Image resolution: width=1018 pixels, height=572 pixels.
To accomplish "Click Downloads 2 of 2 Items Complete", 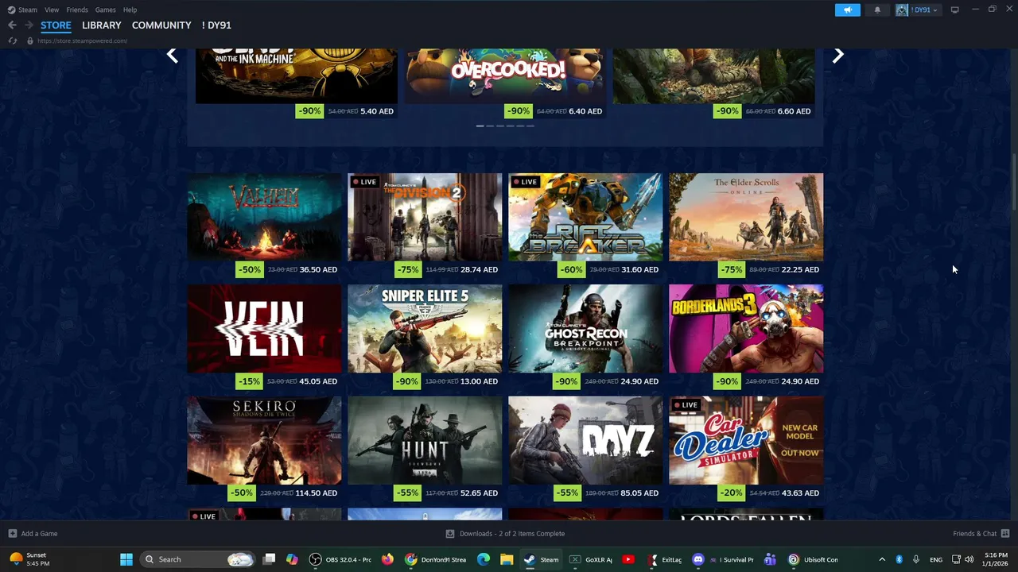I will (512, 533).
